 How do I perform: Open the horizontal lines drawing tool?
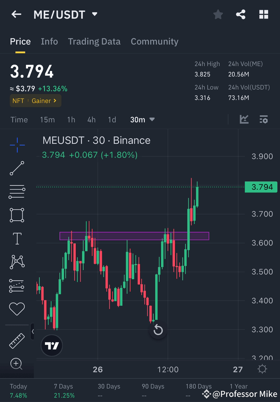pyautogui.click(x=17, y=192)
